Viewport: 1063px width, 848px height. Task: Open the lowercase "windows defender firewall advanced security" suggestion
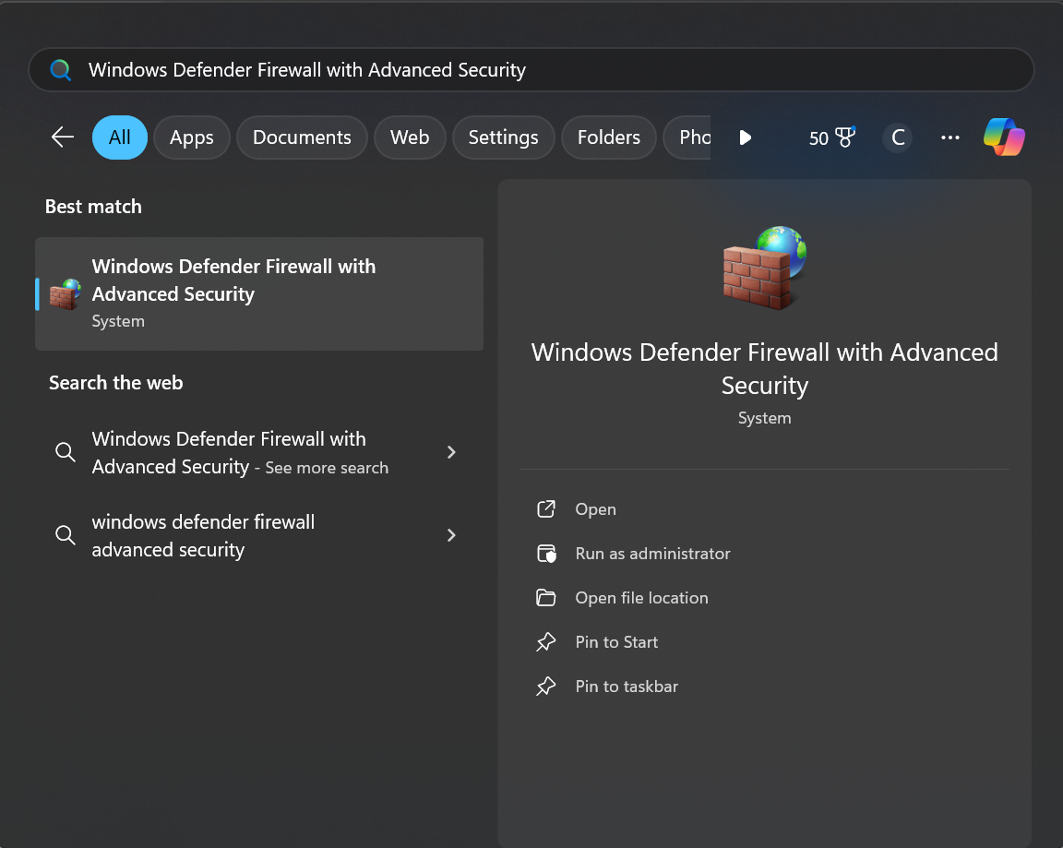(x=203, y=535)
